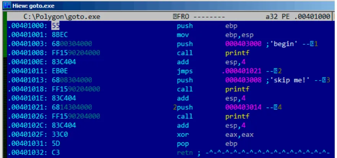This screenshot has height=158, width=337.
Task: Click address .0040101E
Action: pyautogui.click(x=28, y=98)
